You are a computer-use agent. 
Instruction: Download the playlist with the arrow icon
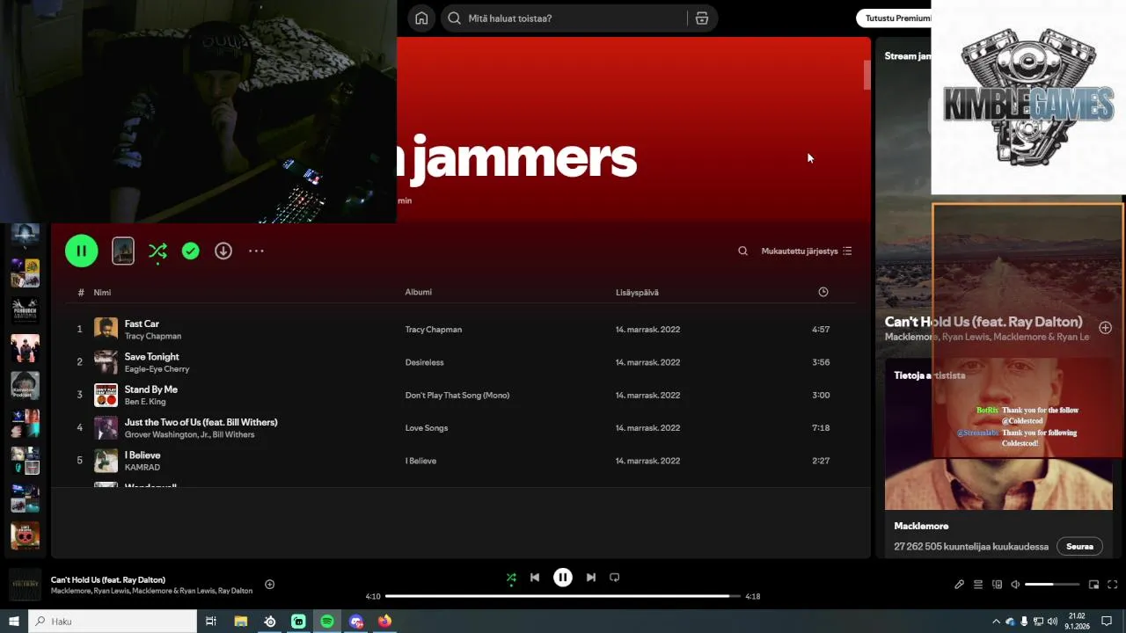point(223,251)
